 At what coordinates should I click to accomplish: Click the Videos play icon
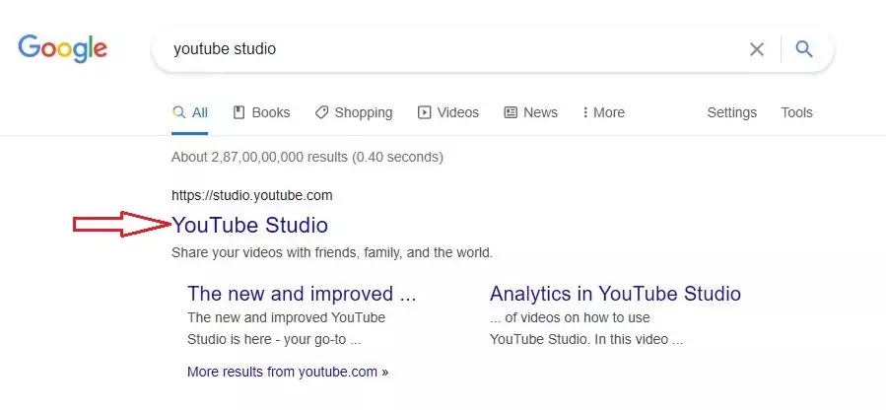click(424, 112)
